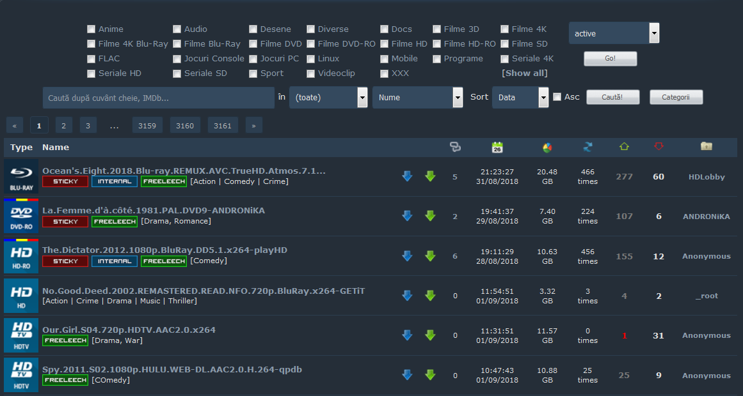This screenshot has width=743, height=396.
Task: Click green download arrow for Ocean's.Eight row
Action: tap(430, 176)
